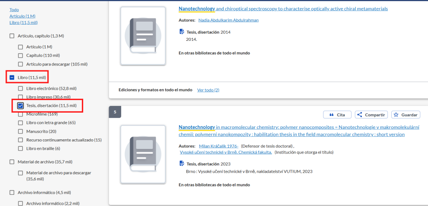Open book cover thumbnail of polymer nanocomposites thesis
This screenshot has width=428, height=206.
click(x=143, y=154)
